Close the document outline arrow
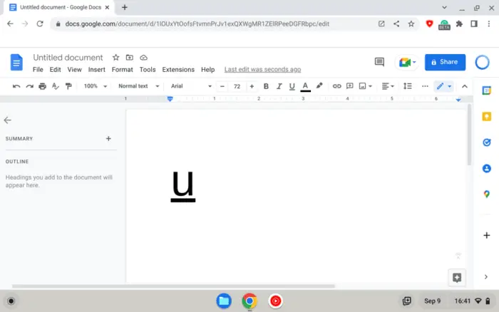Screen dimensions: 499x312 (x=8, y=120)
